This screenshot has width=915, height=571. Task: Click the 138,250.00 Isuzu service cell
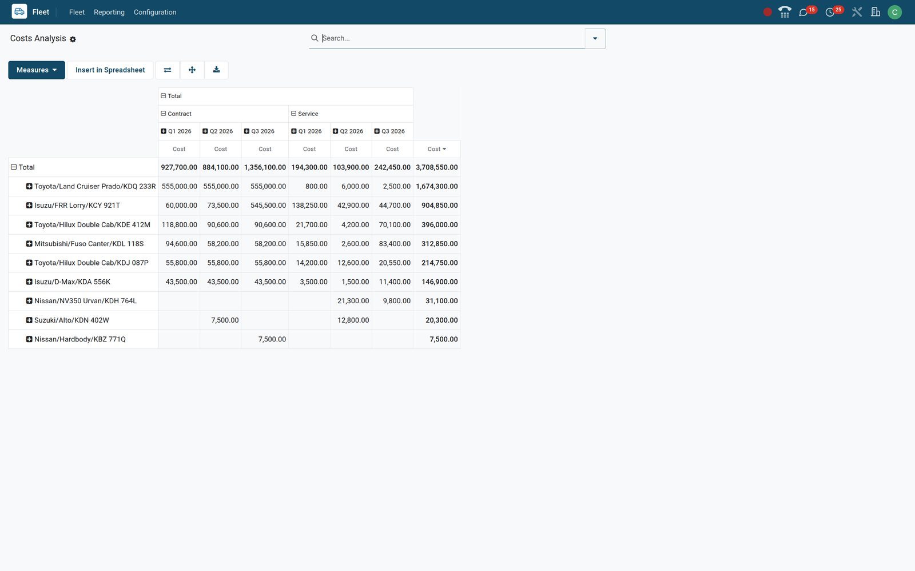(309, 206)
